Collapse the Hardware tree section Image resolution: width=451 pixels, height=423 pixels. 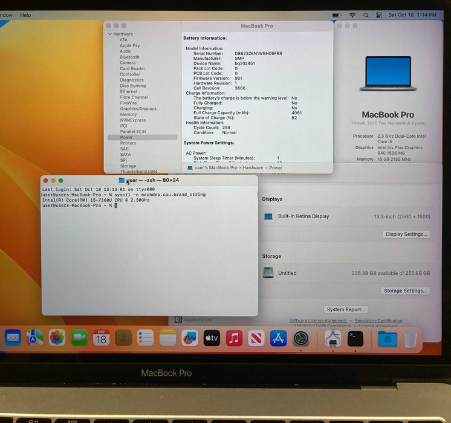pos(110,34)
